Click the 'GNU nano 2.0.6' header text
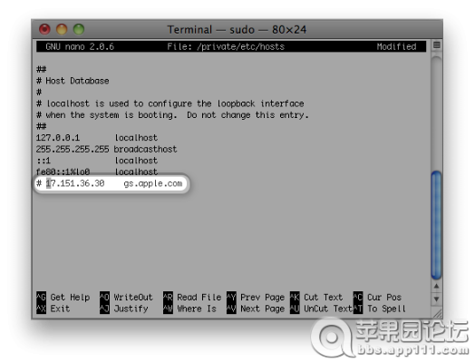This screenshot has height=363, width=475. pos(80,46)
